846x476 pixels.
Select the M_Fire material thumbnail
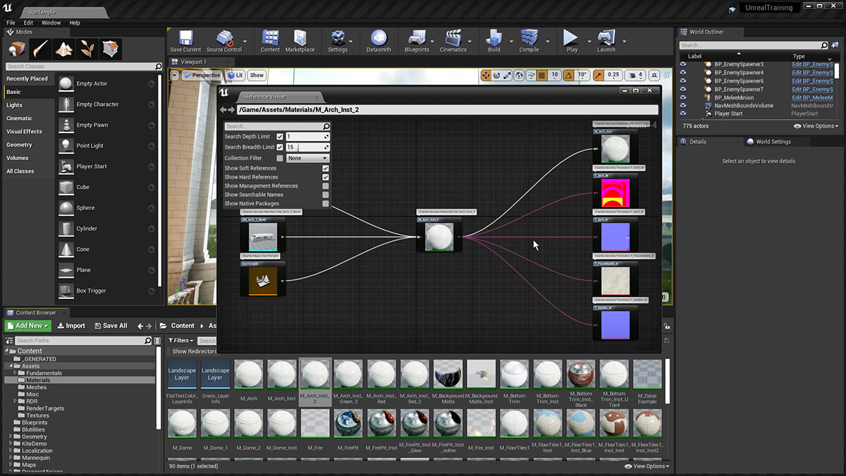click(x=314, y=423)
